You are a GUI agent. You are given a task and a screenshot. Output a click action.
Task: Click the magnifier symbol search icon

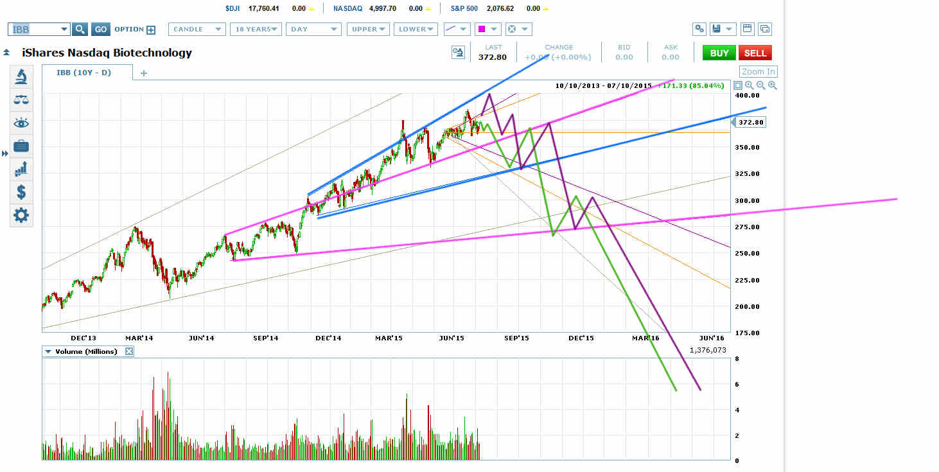click(80, 29)
